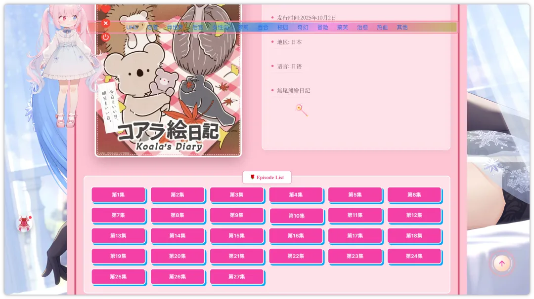
Task: Play episode 第1集
Action: click(x=118, y=195)
